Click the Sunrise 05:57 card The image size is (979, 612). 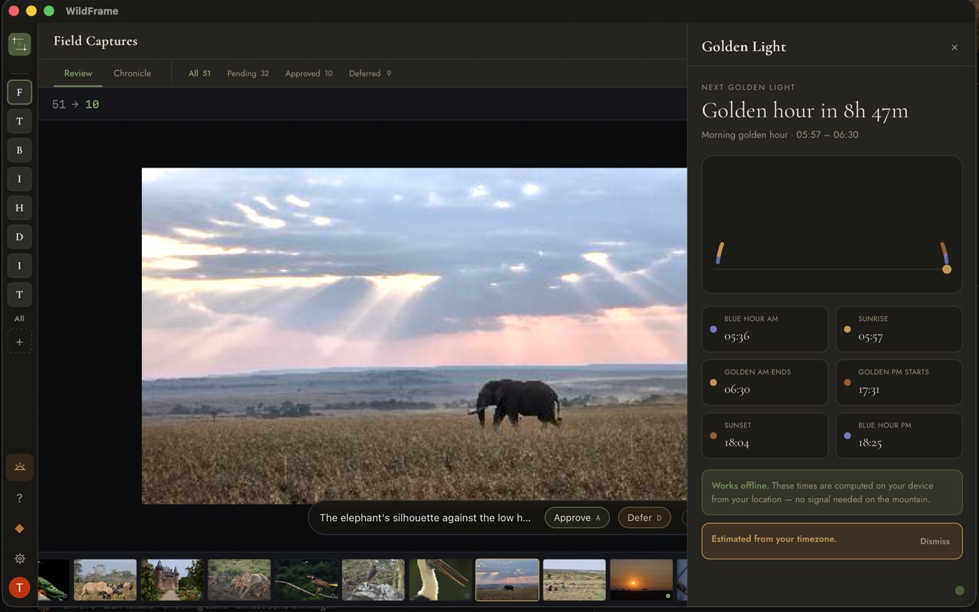[899, 329]
